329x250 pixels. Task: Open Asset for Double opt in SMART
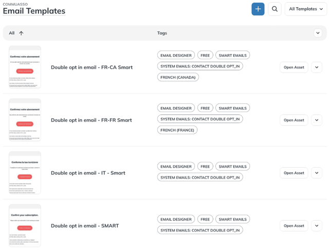pos(294,226)
